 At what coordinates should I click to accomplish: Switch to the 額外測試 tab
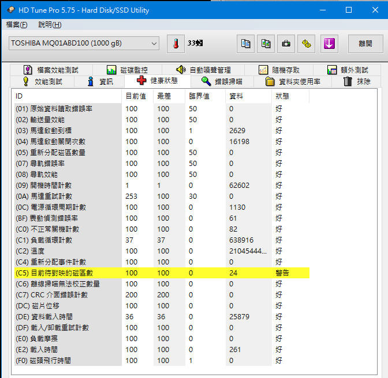(x=347, y=70)
